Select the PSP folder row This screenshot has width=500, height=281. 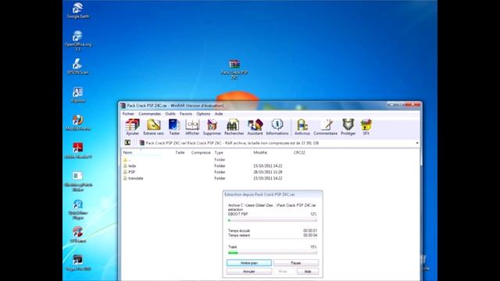203,172
